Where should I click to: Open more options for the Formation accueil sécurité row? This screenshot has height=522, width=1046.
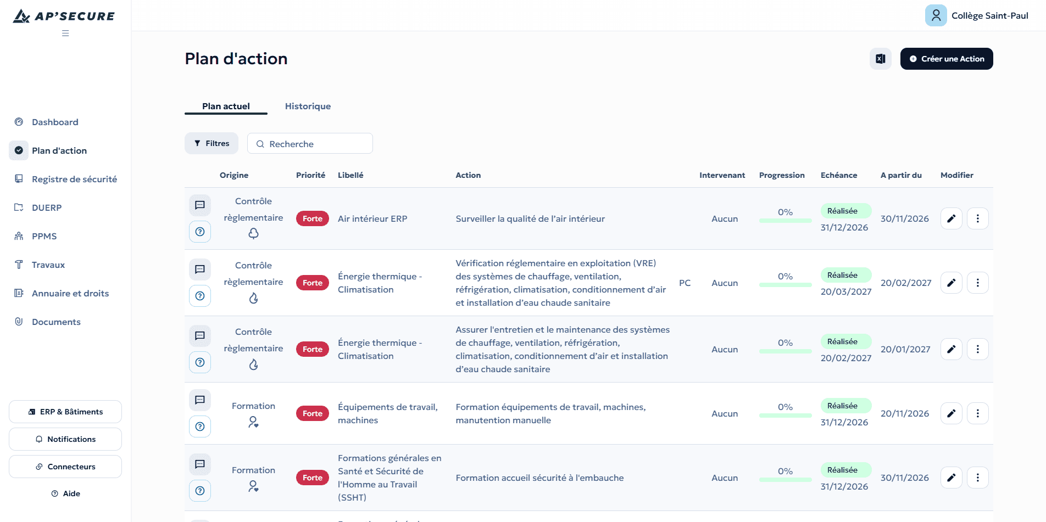[977, 478]
